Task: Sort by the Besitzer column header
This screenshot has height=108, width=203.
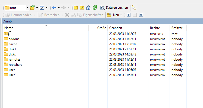Action: point(178,28)
